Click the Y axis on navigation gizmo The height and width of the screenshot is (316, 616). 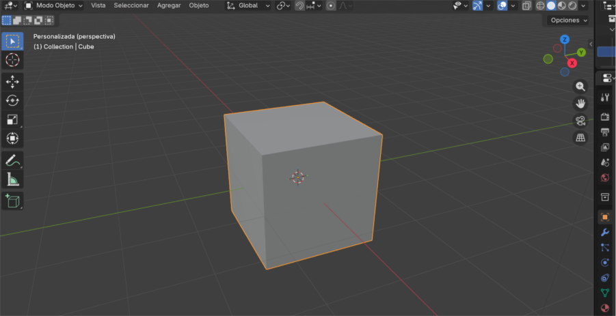[x=581, y=53]
